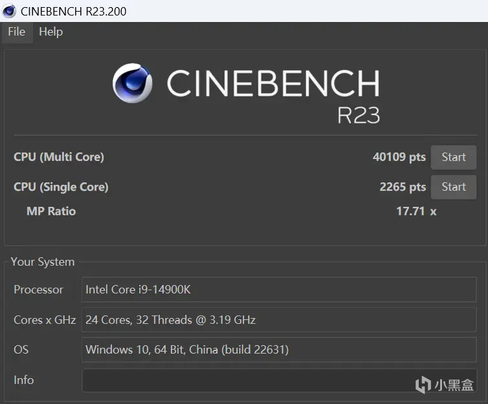Start the CPU Single Core test

pyautogui.click(x=454, y=187)
